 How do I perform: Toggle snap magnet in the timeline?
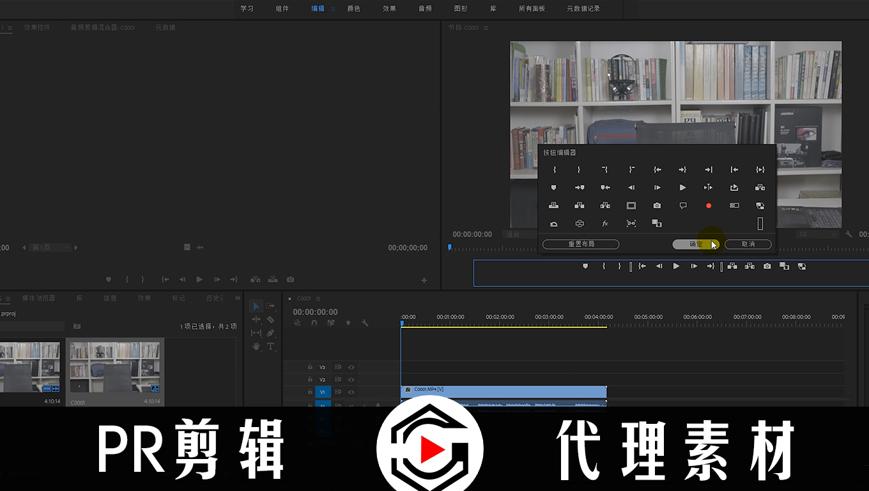click(x=314, y=323)
